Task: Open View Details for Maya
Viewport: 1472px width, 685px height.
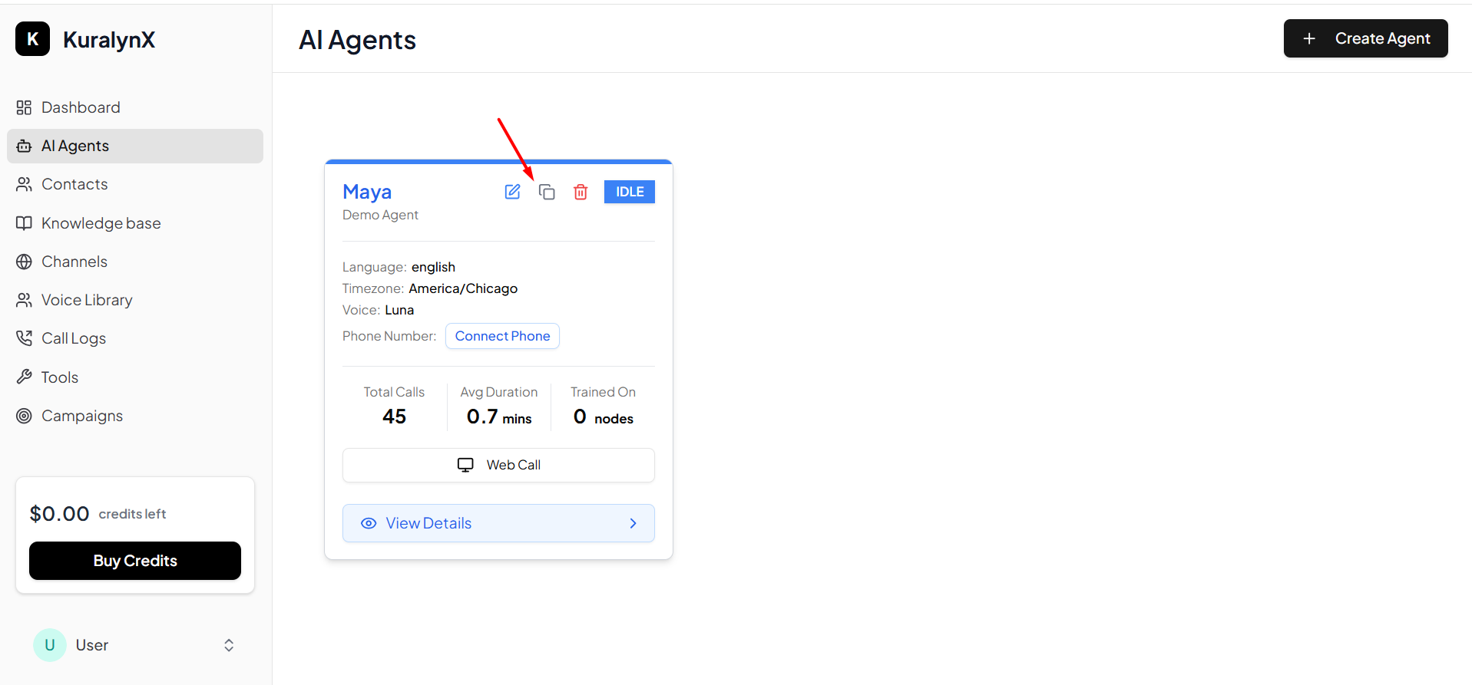Action: click(x=498, y=523)
